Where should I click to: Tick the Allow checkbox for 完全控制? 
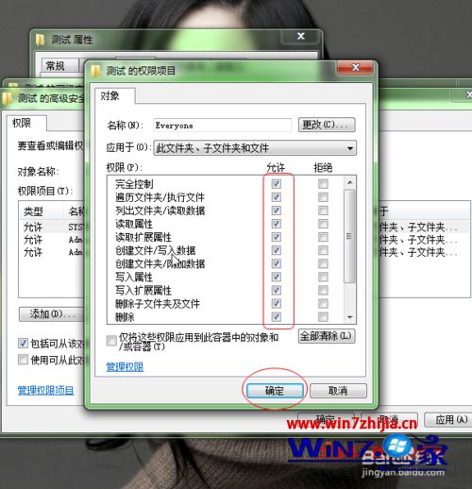tap(277, 184)
